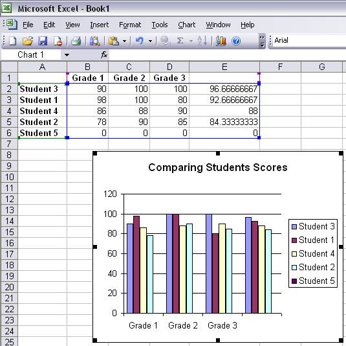Undo the last action with the Undo arrow
This screenshot has height=346, width=346.
point(140,41)
